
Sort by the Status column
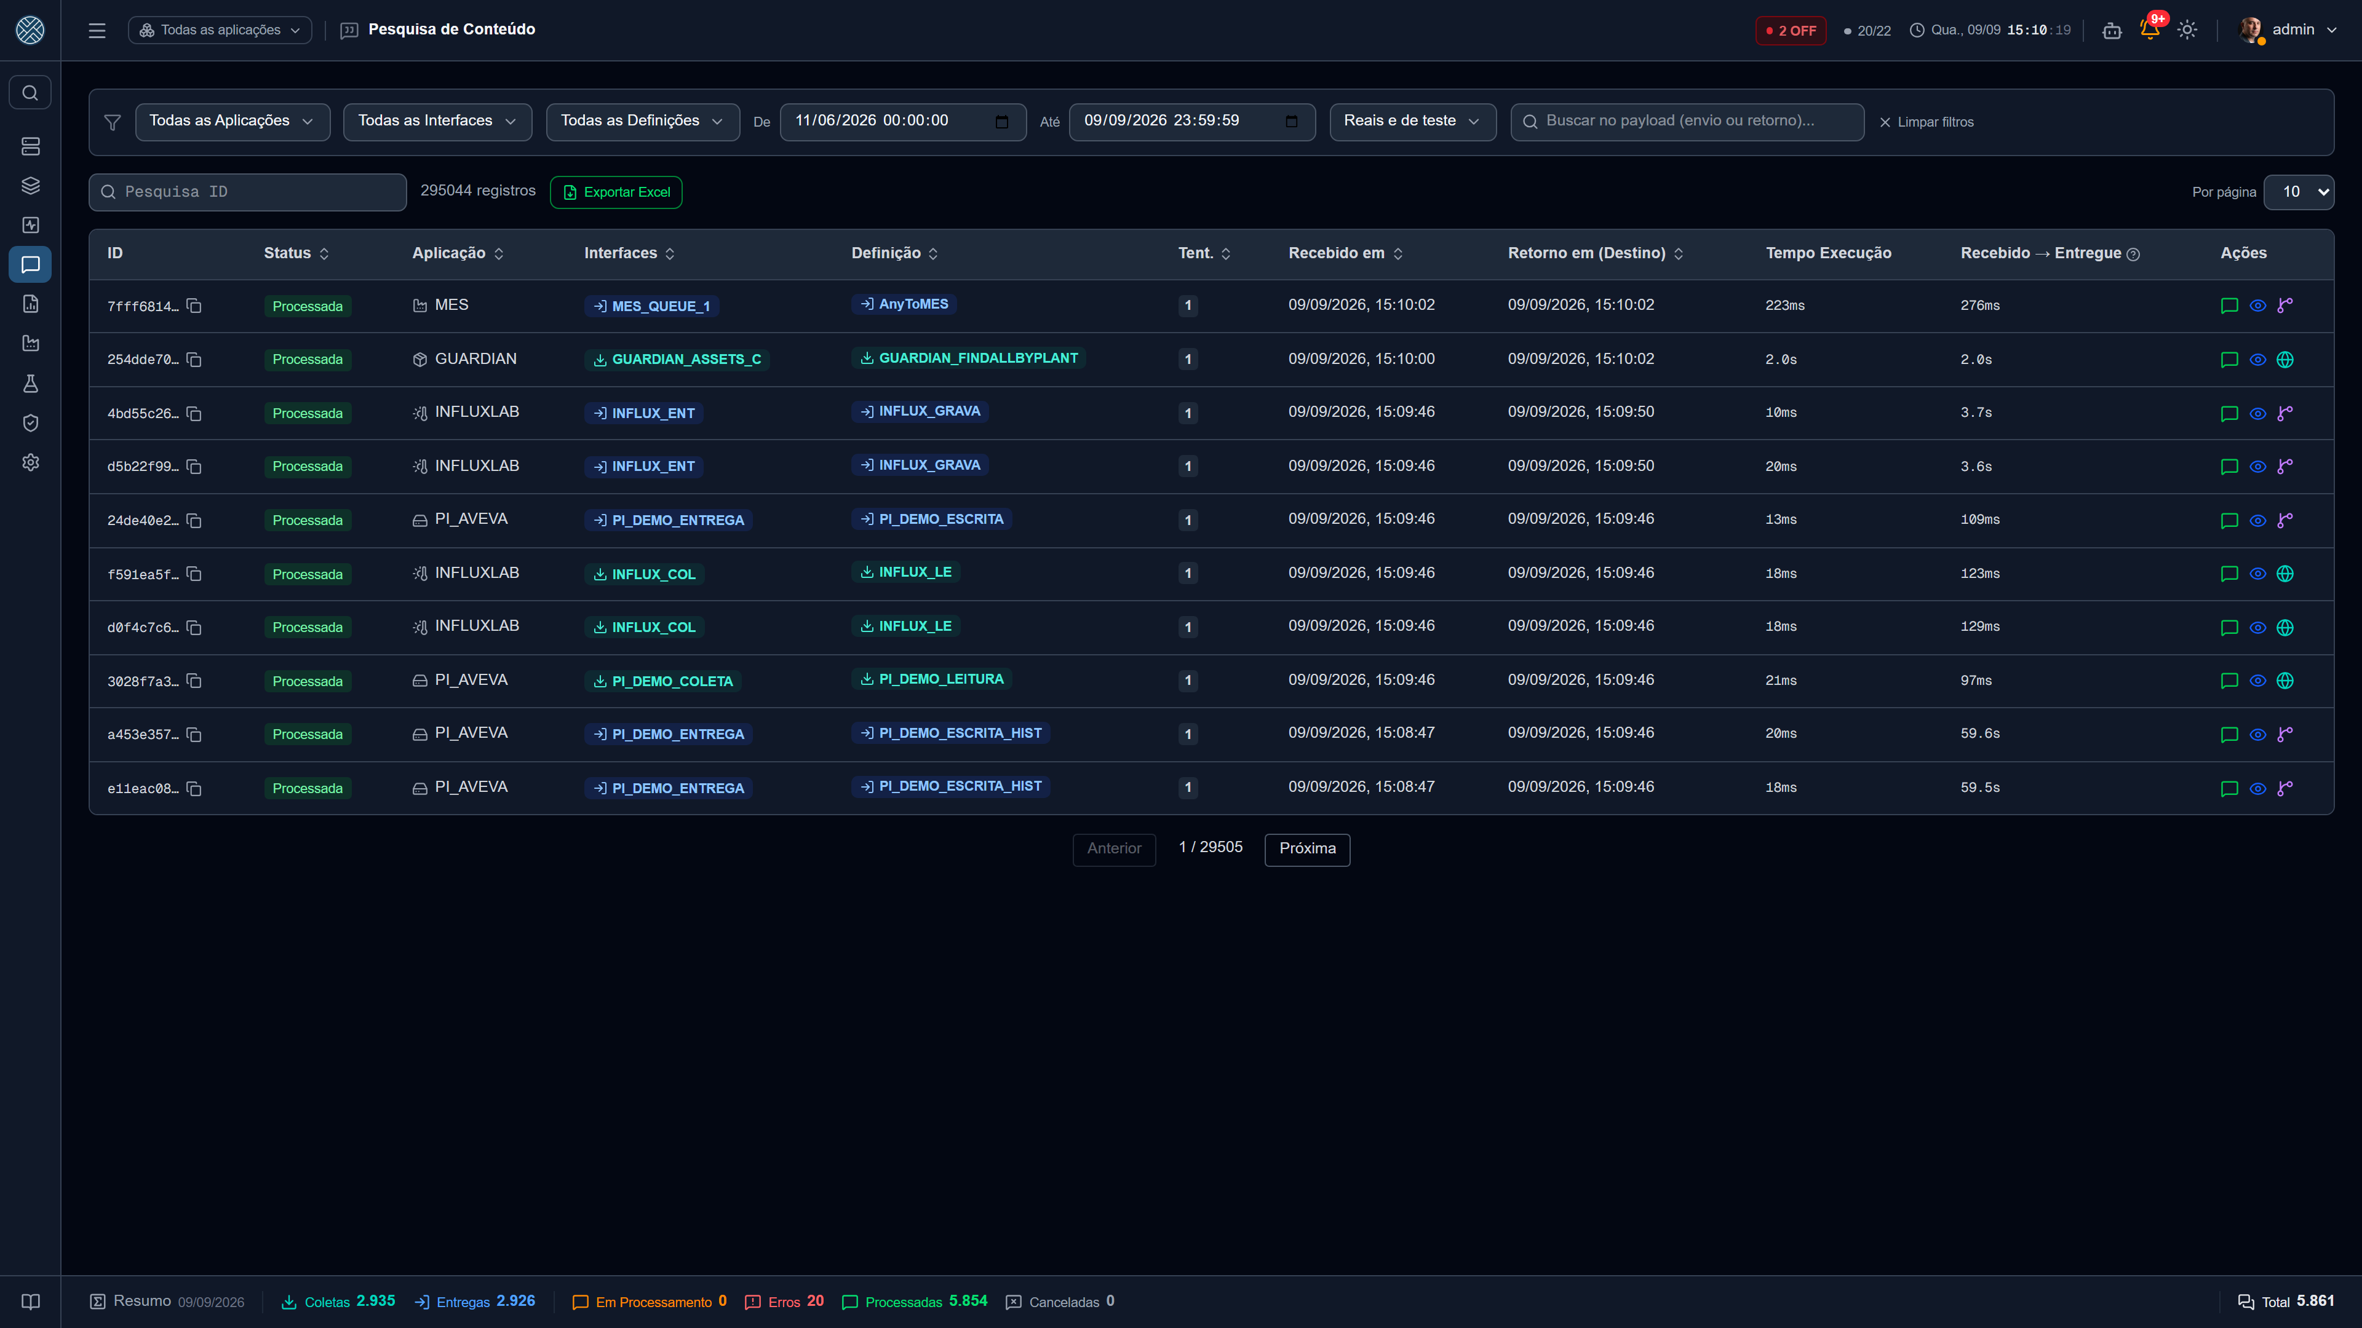tap(296, 253)
